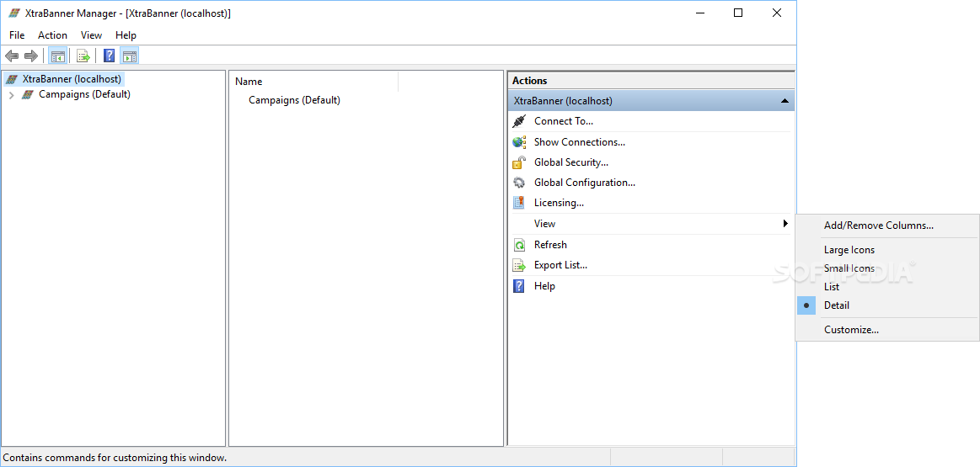Toggle the Show/Hide Action Pane toolbar icon
The width and height of the screenshot is (980, 467).
click(x=129, y=56)
